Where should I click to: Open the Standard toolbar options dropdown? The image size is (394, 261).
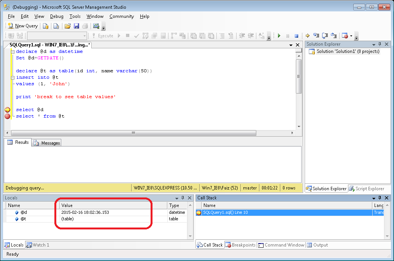pos(103,27)
